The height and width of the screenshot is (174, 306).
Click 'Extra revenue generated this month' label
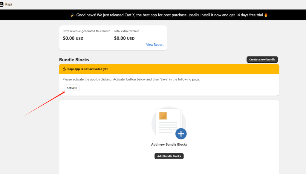[86, 31]
